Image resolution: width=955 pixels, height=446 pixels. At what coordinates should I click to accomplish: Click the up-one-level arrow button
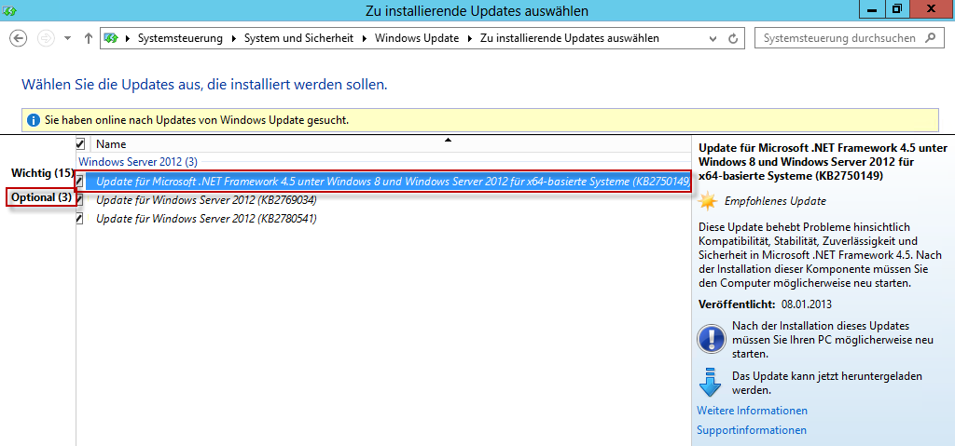click(x=89, y=38)
